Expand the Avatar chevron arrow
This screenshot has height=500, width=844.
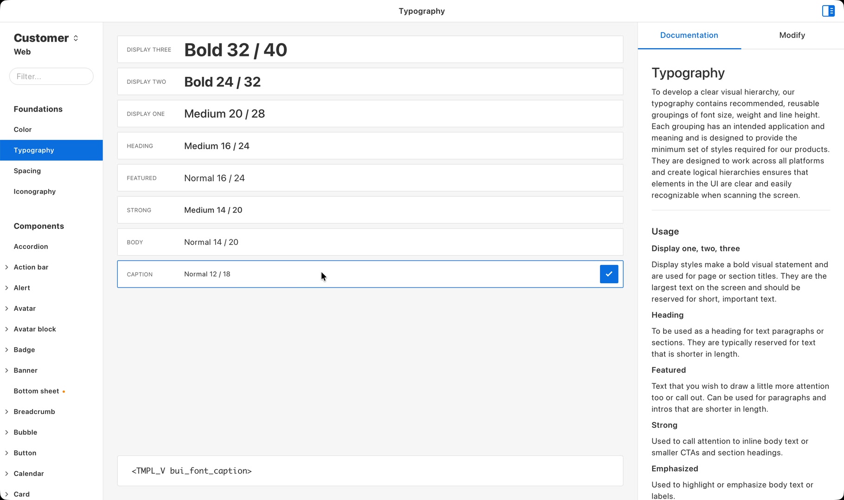pyautogui.click(x=6, y=308)
